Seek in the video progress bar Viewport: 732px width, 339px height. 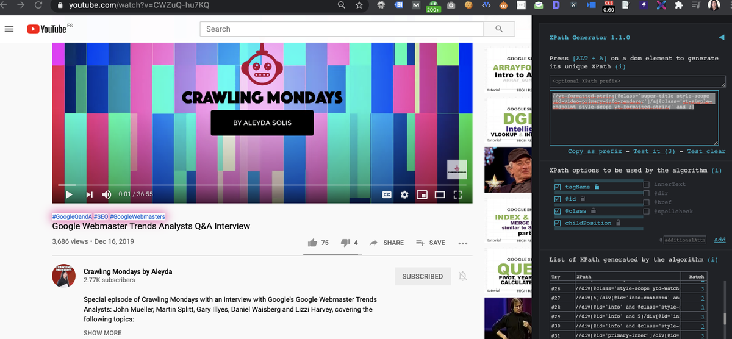click(262, 184)
